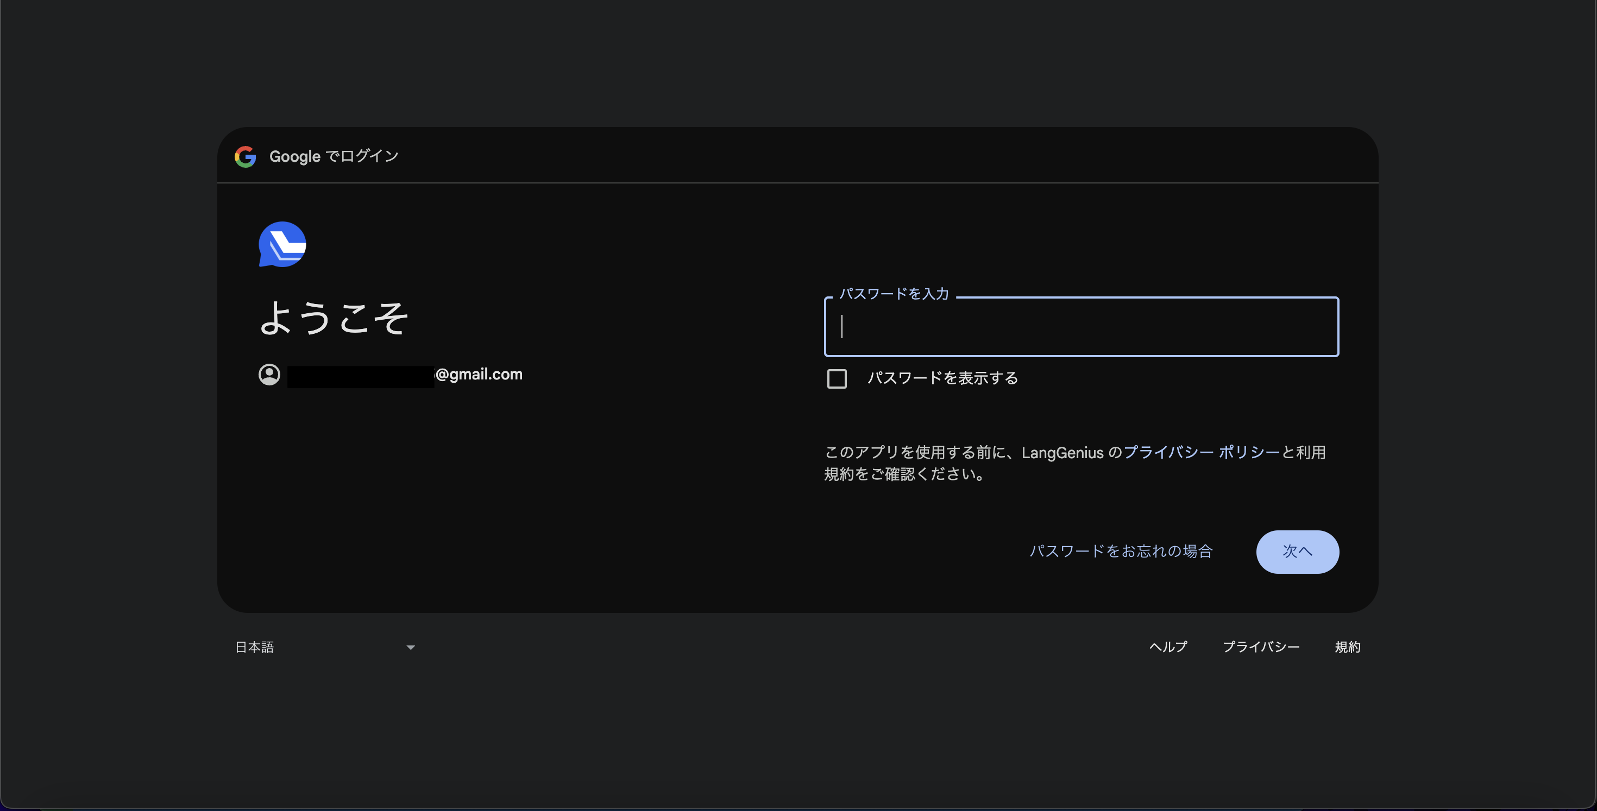
Task: Click the Google でログイン header
Action: [334, 156]
